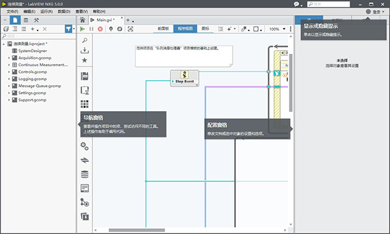Click the palette download-to-tray icon
Screen dimensions: 390x234
point(84,50)
